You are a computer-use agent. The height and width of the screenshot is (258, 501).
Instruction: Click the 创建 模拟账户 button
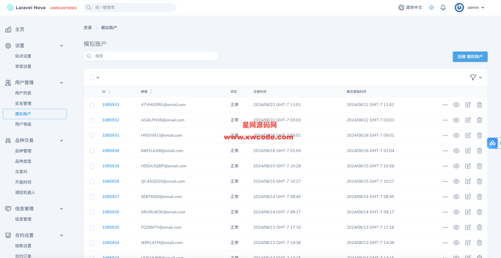click(x=470, y=57)
